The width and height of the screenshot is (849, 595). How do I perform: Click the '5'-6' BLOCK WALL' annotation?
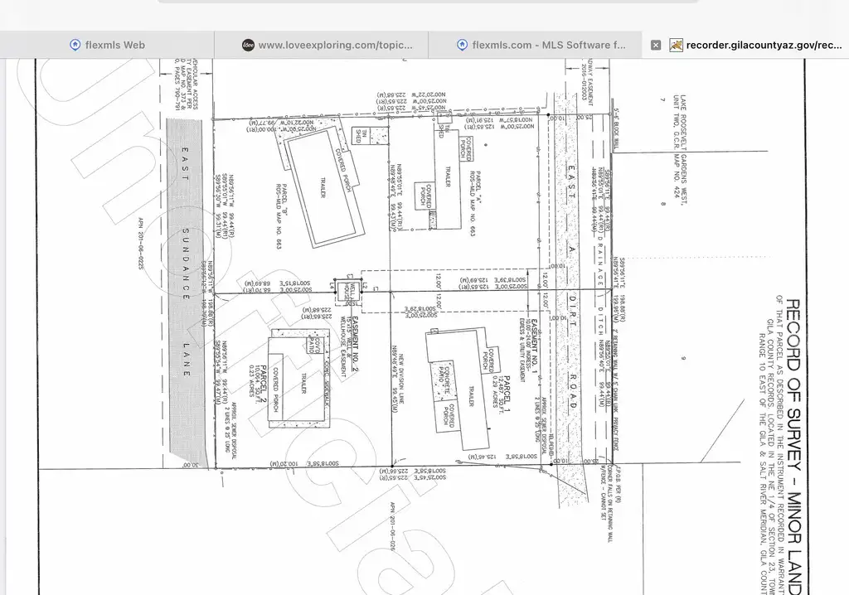(616, 128)
